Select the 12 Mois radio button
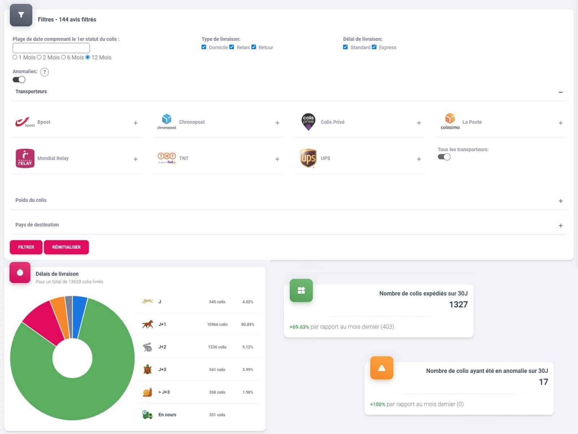The width and height of the screenshot is (578, 434). 87,57
